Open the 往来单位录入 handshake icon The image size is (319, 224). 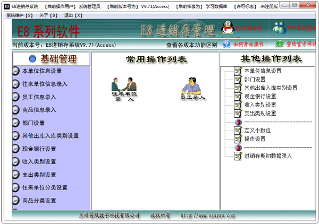click(x=124, y=89)
